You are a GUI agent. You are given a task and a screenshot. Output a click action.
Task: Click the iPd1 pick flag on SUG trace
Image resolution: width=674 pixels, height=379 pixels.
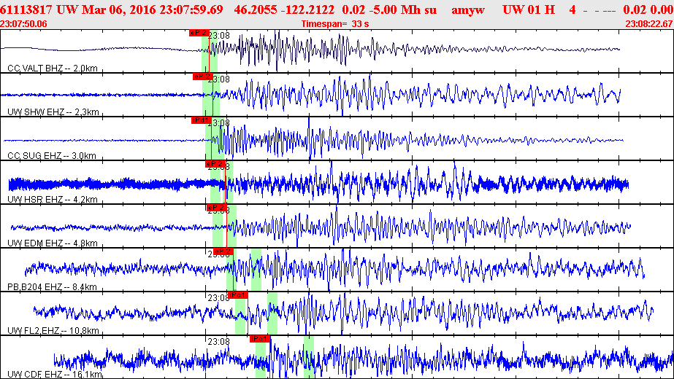201,120
